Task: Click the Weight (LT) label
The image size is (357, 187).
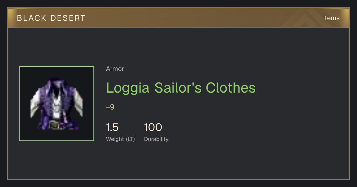Action: (x=120, y=139)
